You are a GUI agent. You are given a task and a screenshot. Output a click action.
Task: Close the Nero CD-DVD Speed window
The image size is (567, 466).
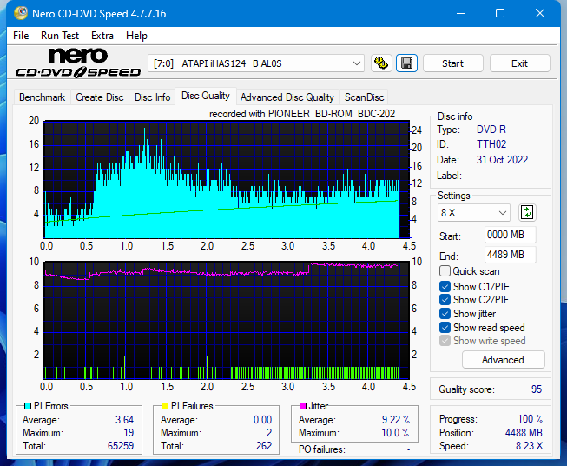540,13
